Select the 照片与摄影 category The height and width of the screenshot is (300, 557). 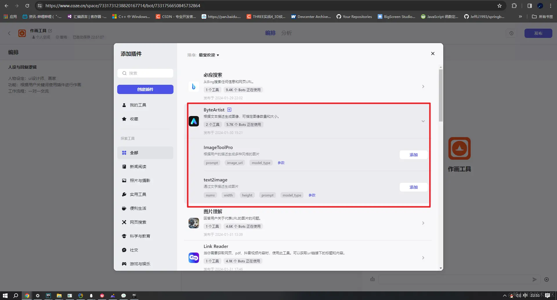pos(145,181)
